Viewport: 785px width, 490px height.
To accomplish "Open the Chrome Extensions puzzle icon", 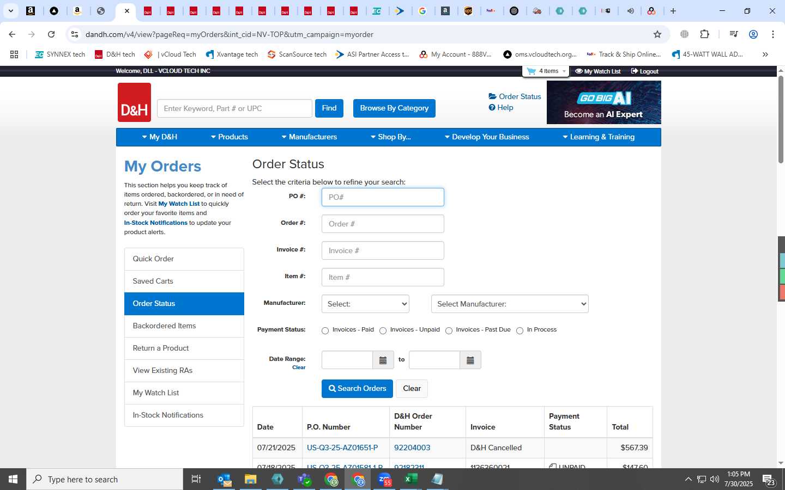I will [x=704, y=34].
